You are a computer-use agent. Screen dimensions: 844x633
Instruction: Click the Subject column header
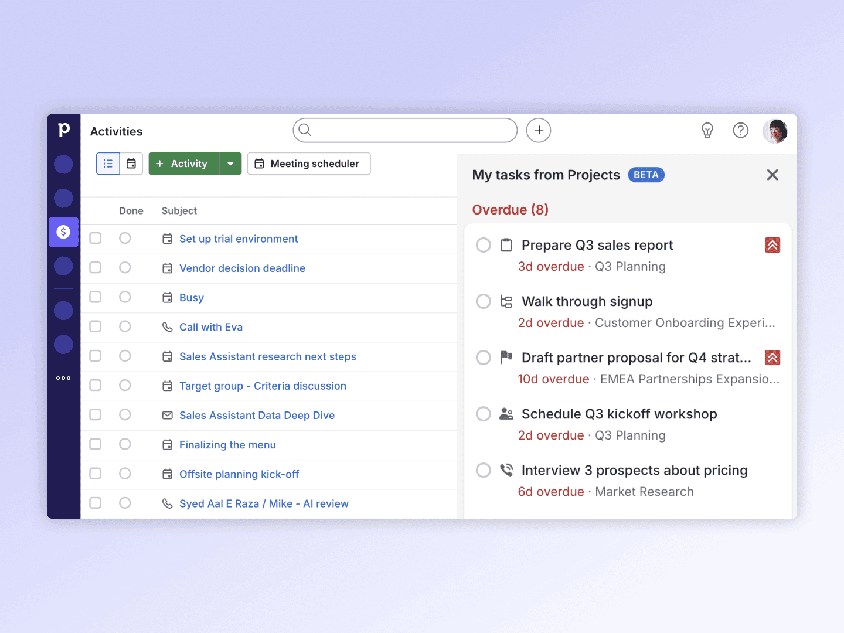point(179,211)
